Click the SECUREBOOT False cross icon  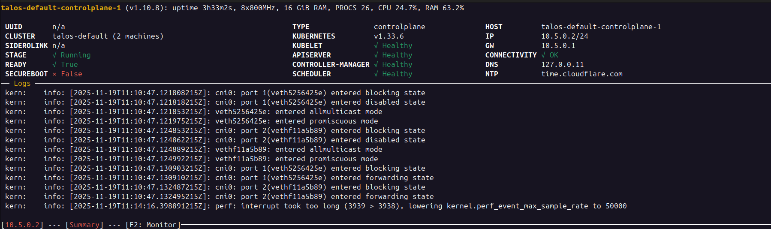(54, 74)
